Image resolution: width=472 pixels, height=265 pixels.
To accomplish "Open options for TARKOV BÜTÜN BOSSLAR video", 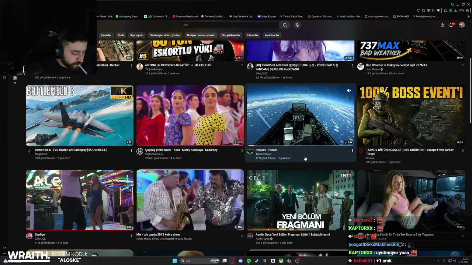I will coord(463,150).
